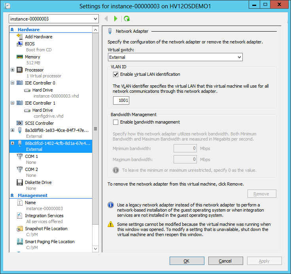Click the green forward navigation arrow

pos(115,19)
